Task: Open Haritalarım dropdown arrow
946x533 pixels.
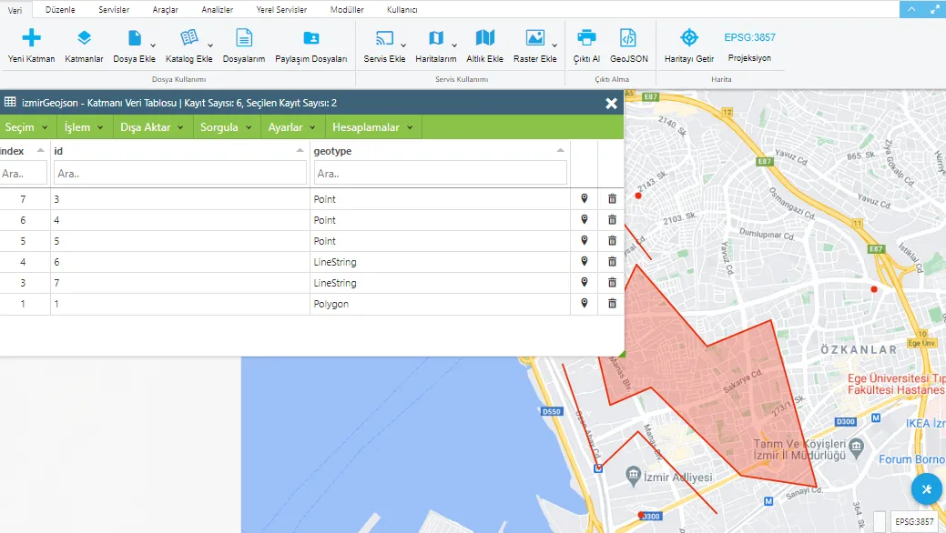Action: (x=453, y=45)
